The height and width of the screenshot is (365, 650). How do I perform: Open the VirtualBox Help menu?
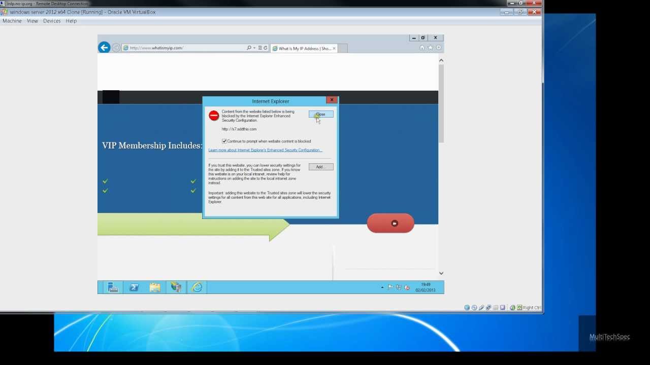click(71, 21)
